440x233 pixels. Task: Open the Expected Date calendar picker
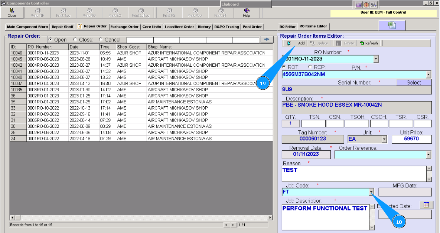point(426,205)
